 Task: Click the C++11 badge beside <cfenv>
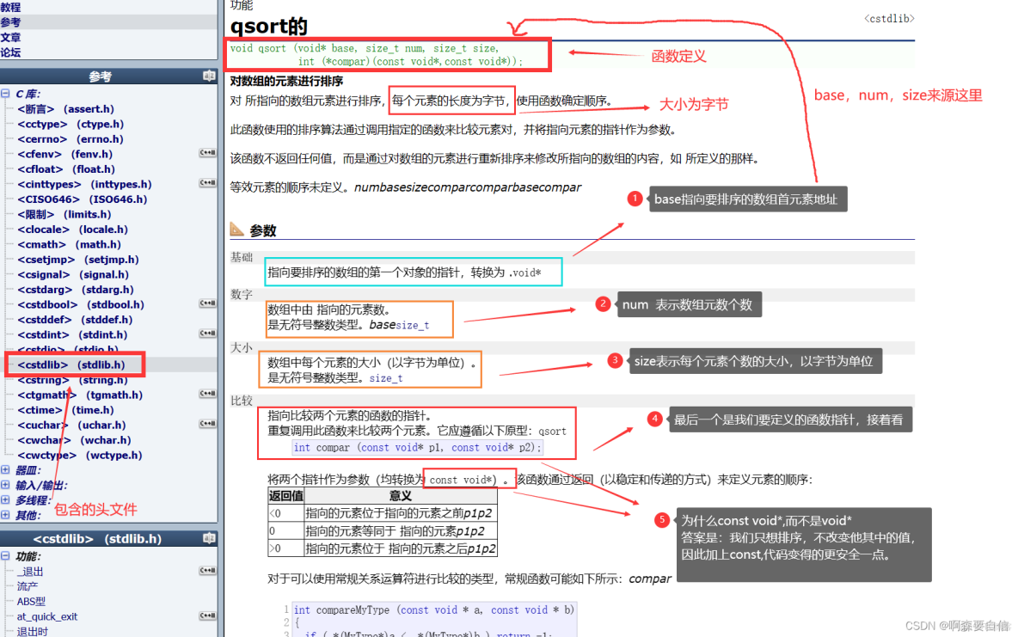tap(207, 154)
